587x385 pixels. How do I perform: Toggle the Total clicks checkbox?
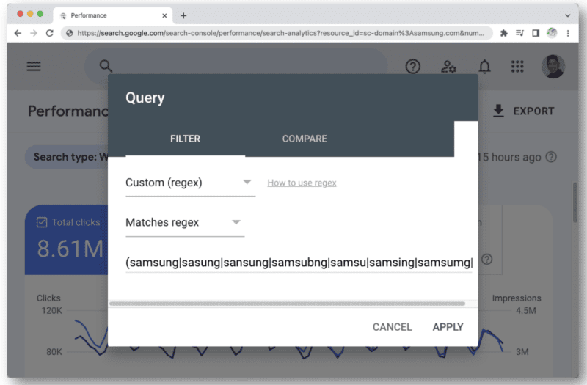pos(42,222)
